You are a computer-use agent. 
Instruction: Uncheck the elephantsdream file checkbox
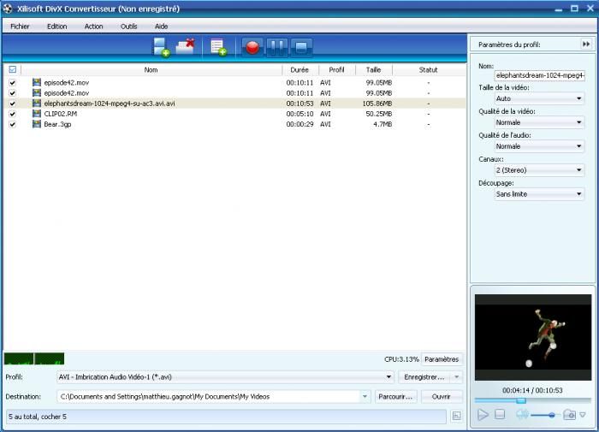coord(13,104)
